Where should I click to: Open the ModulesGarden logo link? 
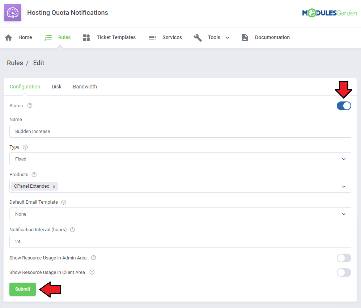click(329, 13)
